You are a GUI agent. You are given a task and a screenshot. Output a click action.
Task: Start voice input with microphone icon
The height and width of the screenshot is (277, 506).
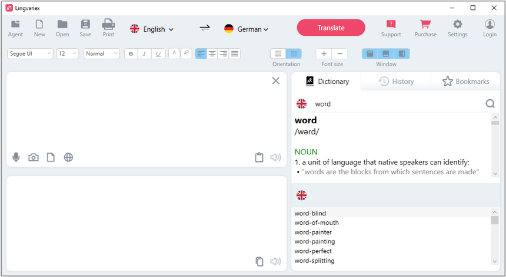[16, 157]
